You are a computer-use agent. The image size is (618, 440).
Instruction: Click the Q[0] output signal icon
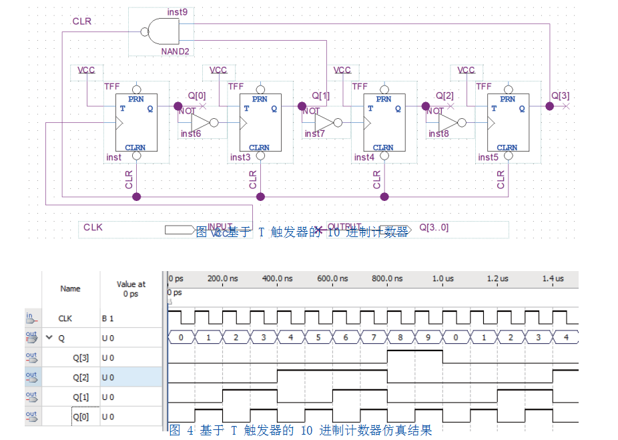[31, 417]
